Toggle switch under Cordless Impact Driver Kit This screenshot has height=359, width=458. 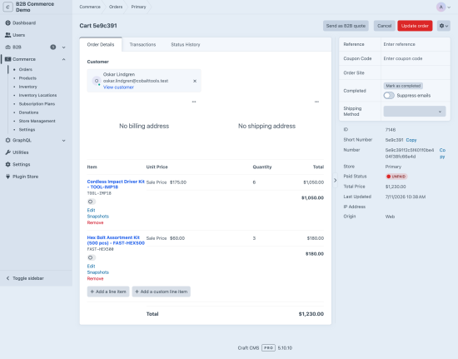[x=92, y=202]
